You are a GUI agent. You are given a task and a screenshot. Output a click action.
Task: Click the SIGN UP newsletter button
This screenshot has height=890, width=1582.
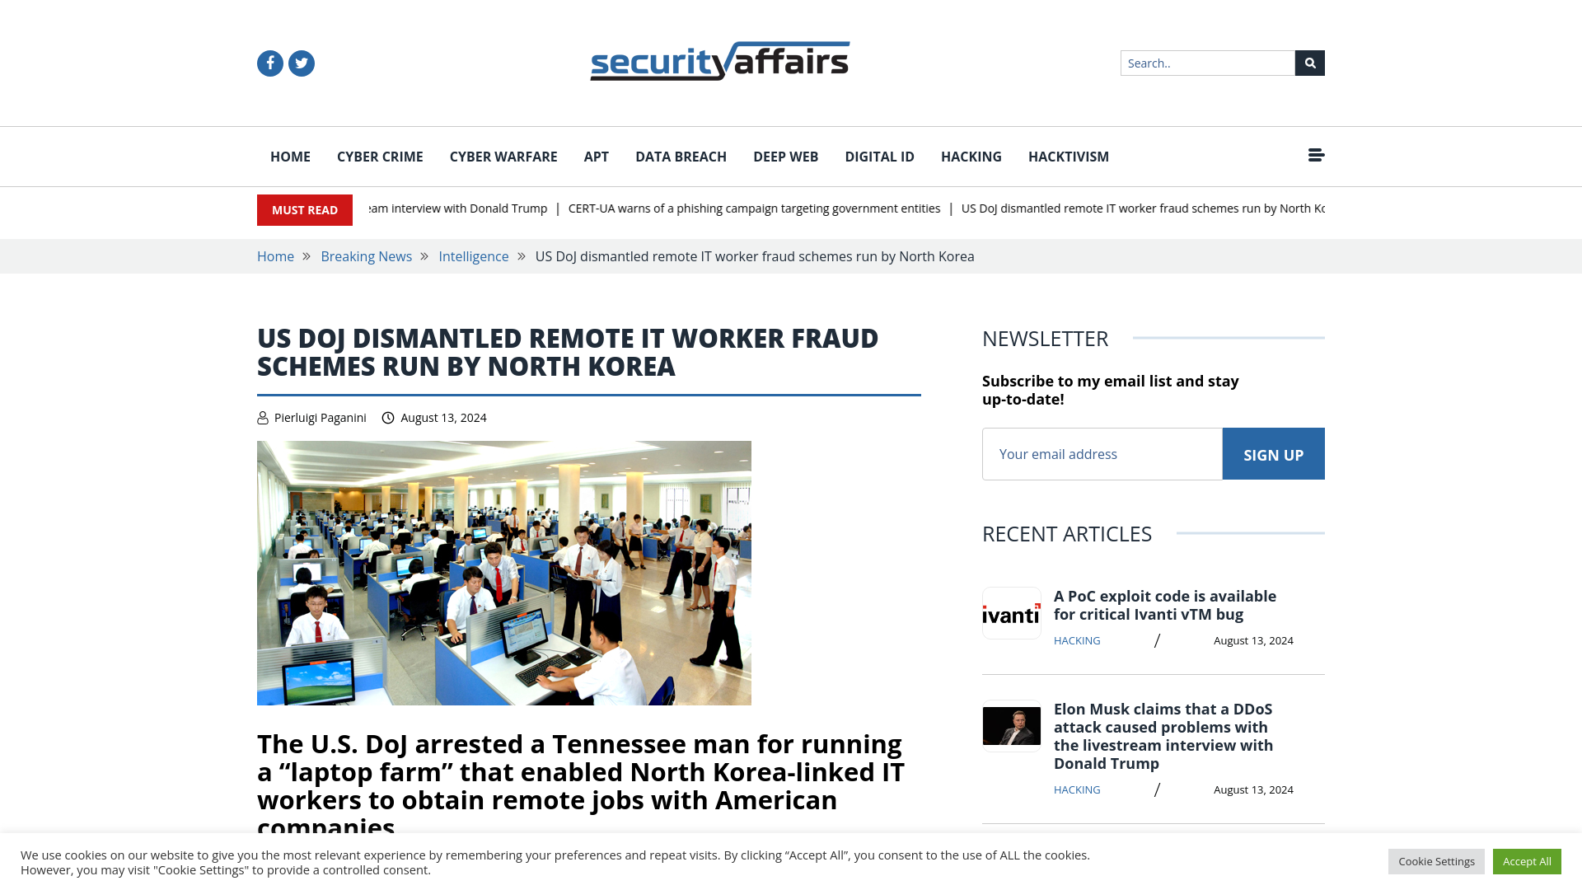pos(1273,454)
